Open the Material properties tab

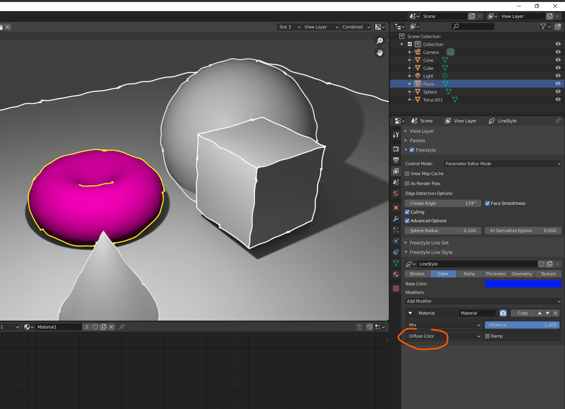pos(396,275)
